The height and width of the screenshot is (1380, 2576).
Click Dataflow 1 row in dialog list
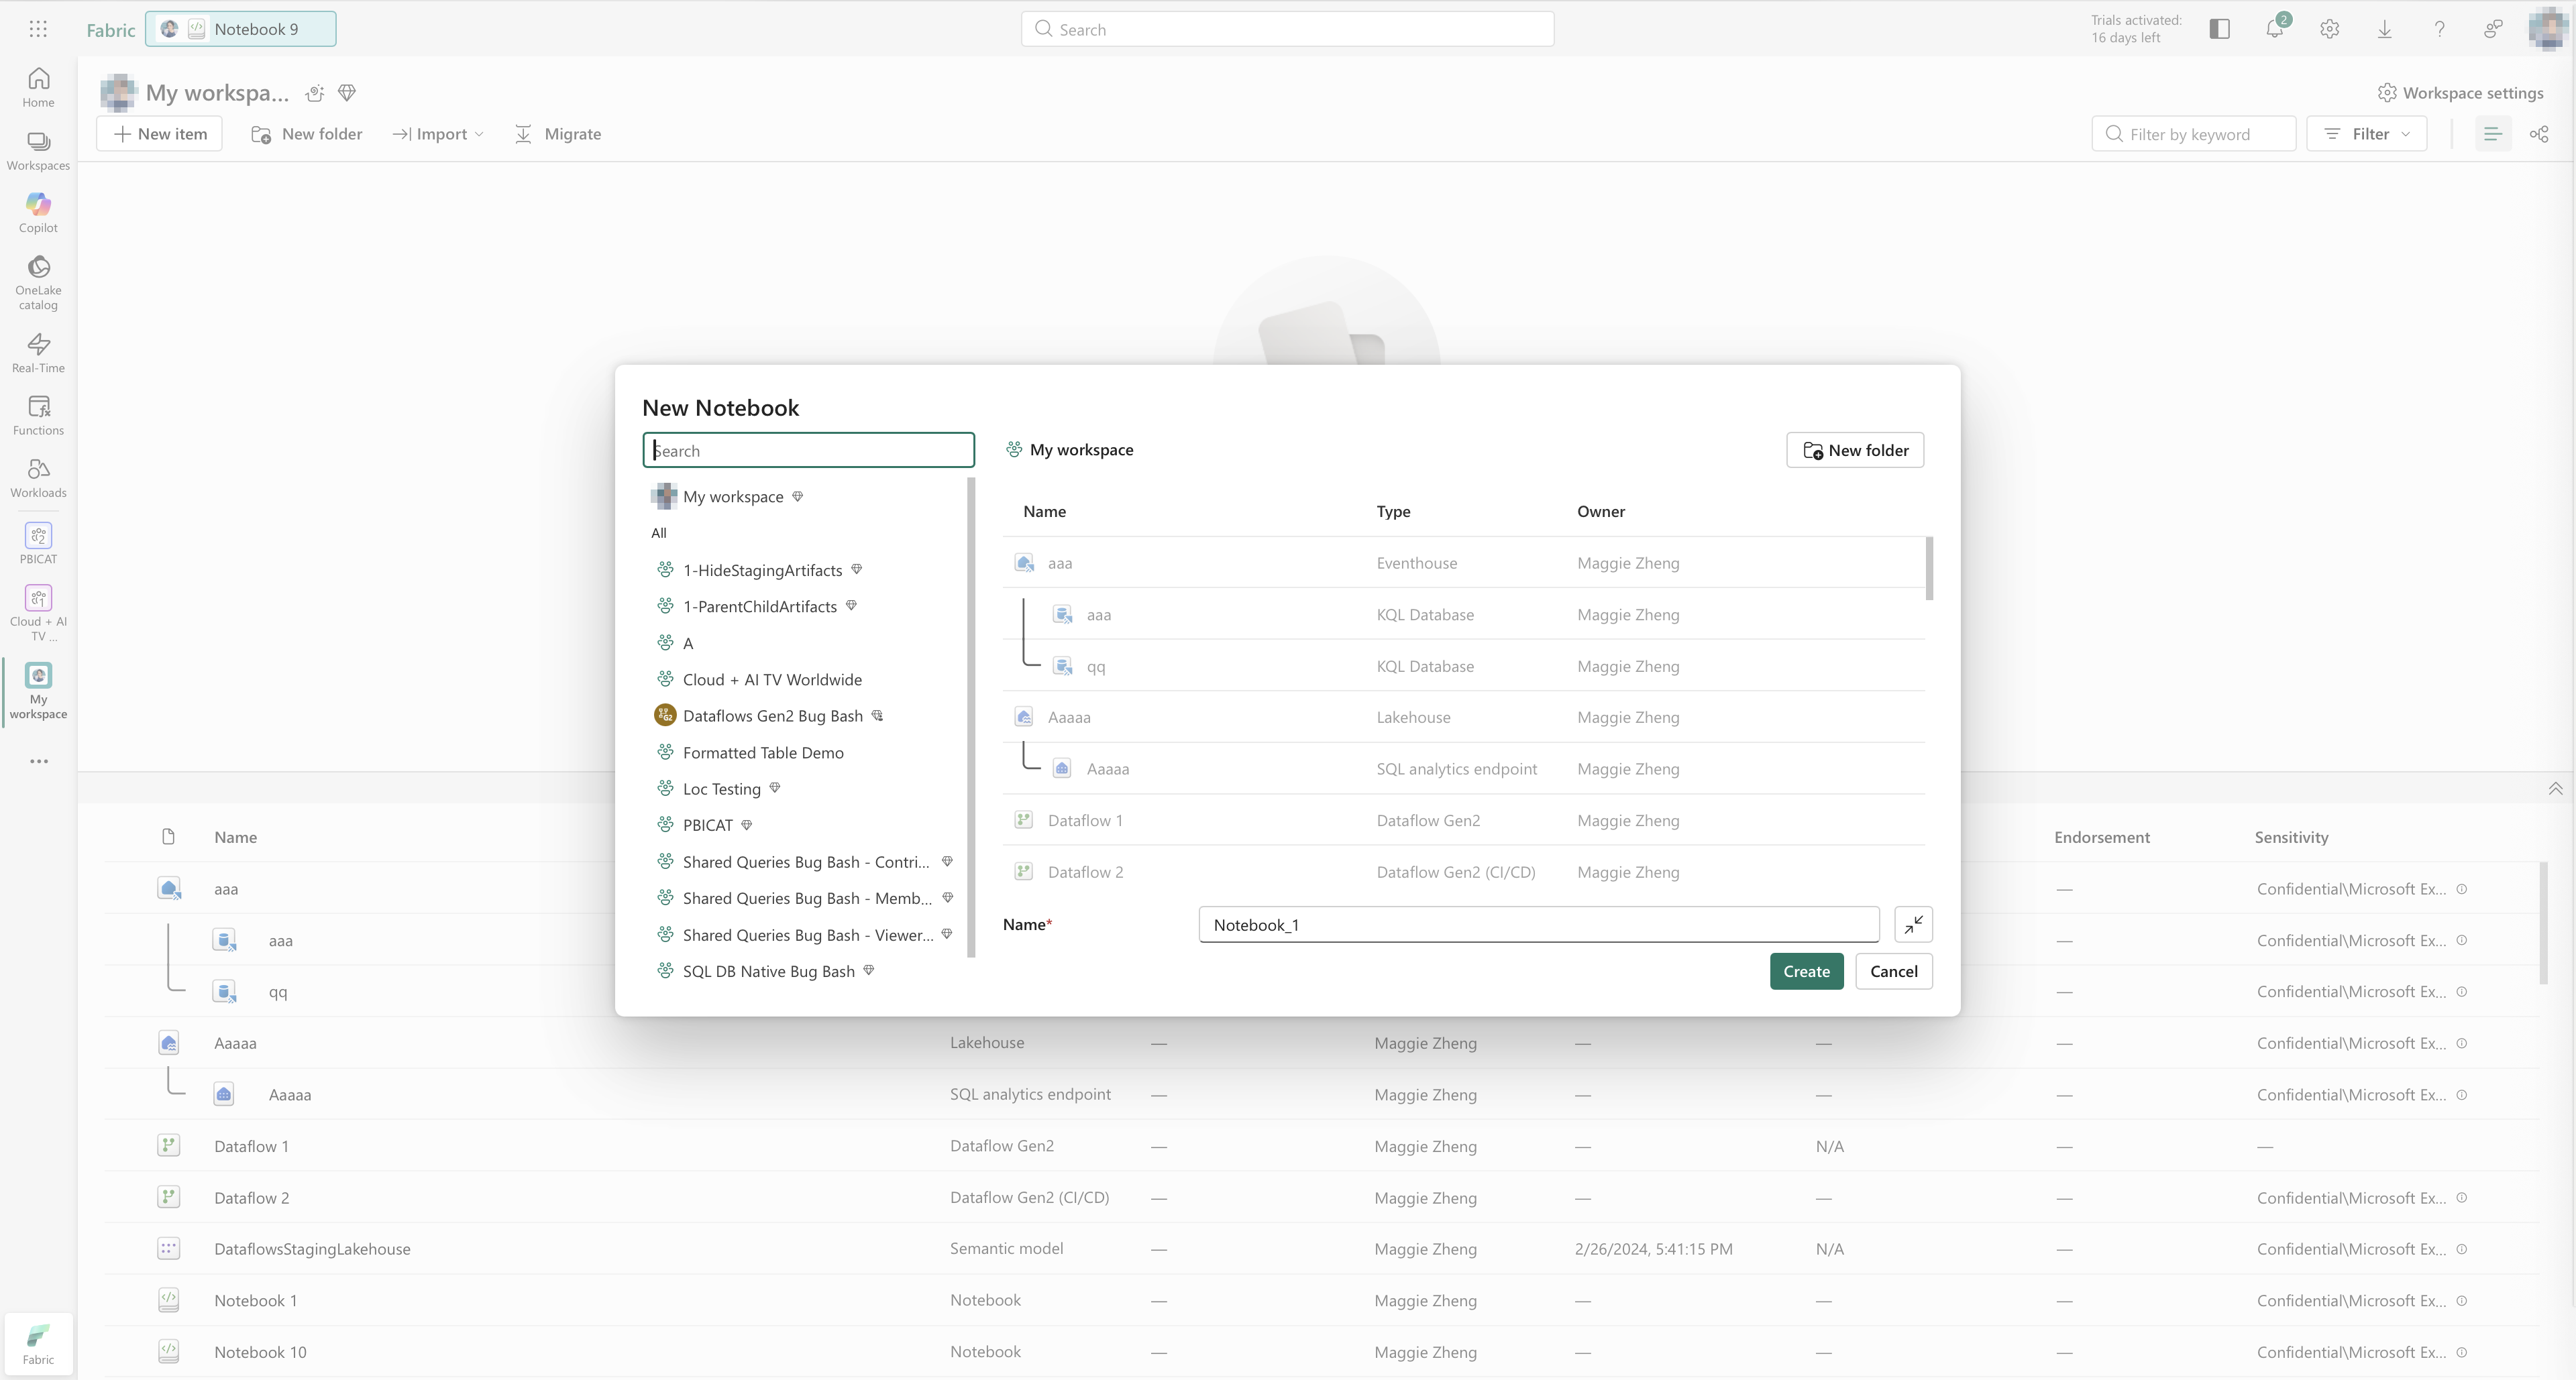point(1464,820)
